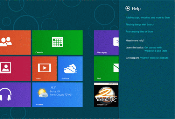The image size is (175, 119).
Task: Click the 'Need more help?' text
Action: click(135, 41)
